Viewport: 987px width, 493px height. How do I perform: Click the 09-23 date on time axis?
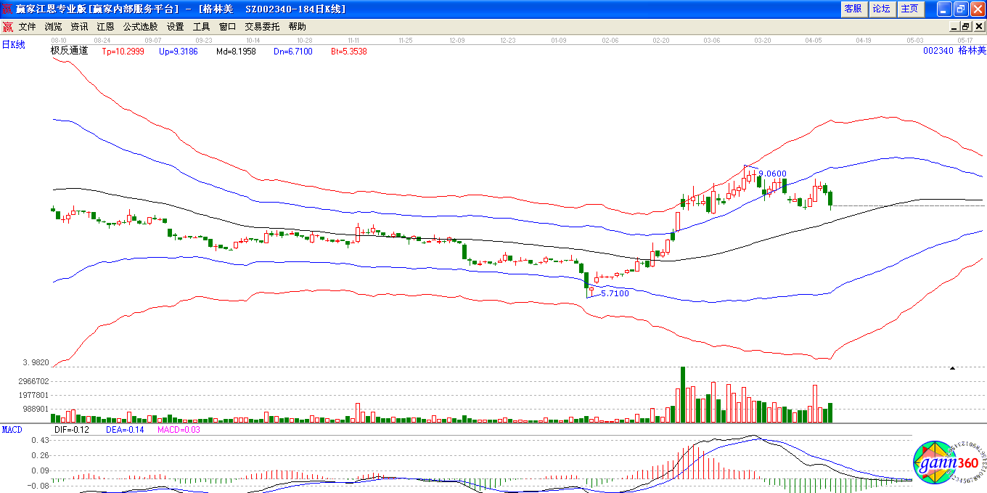[204, 41]
